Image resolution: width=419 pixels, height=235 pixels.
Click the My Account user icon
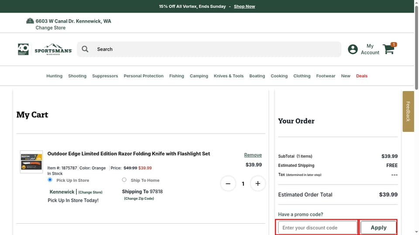point(353,49)
